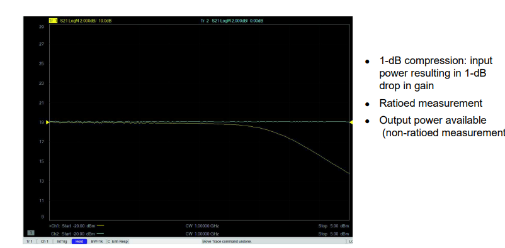Click the C Enh Resp correction indicator
The width and height of the screenshot is (505, 248).
point(118,241)
